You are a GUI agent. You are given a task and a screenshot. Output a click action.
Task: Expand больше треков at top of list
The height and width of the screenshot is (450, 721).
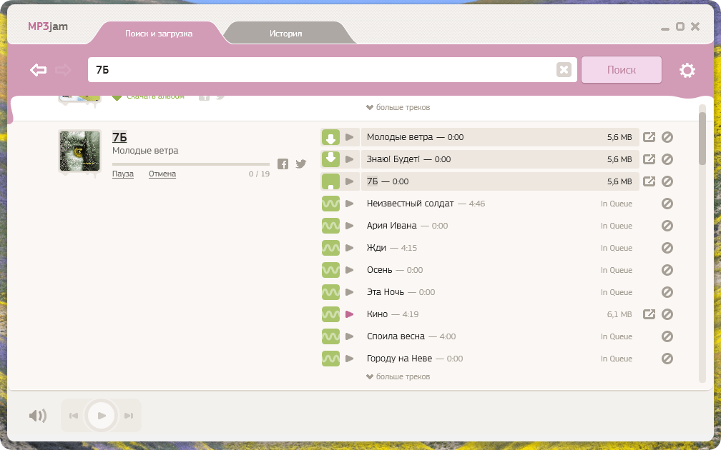click(398, 107)
